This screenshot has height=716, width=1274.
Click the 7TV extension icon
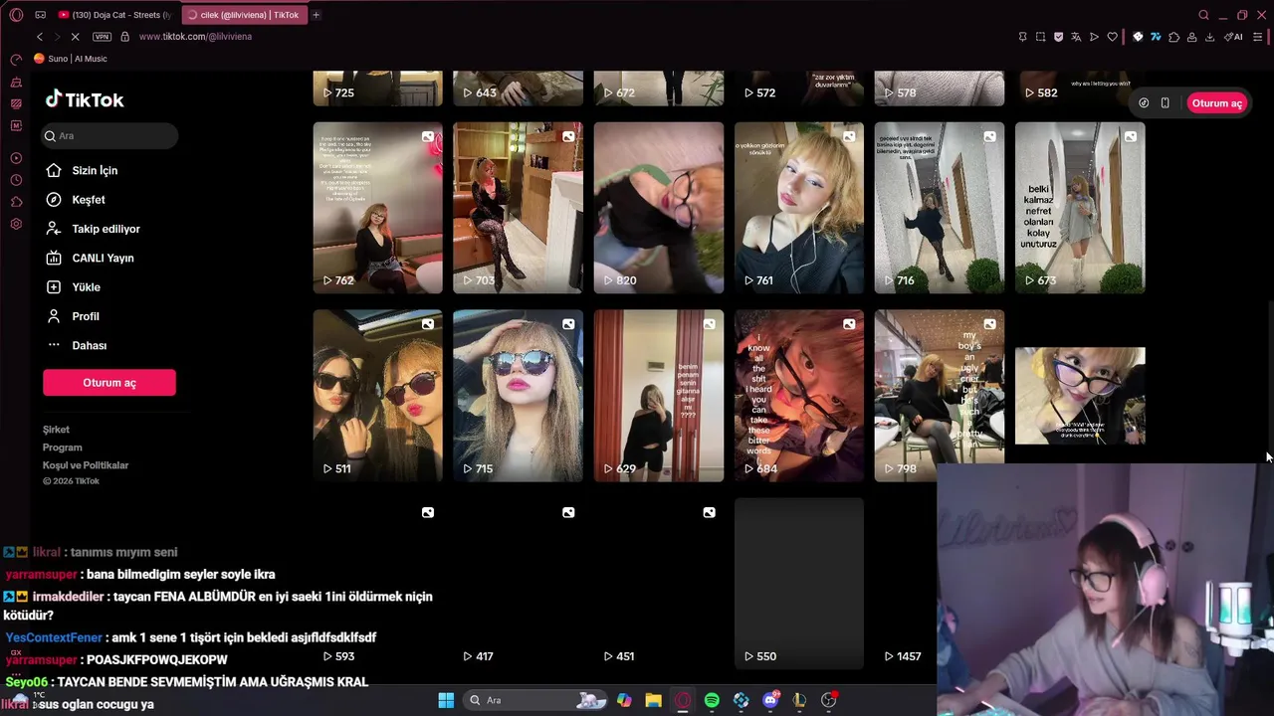(x=1156, y=37)
